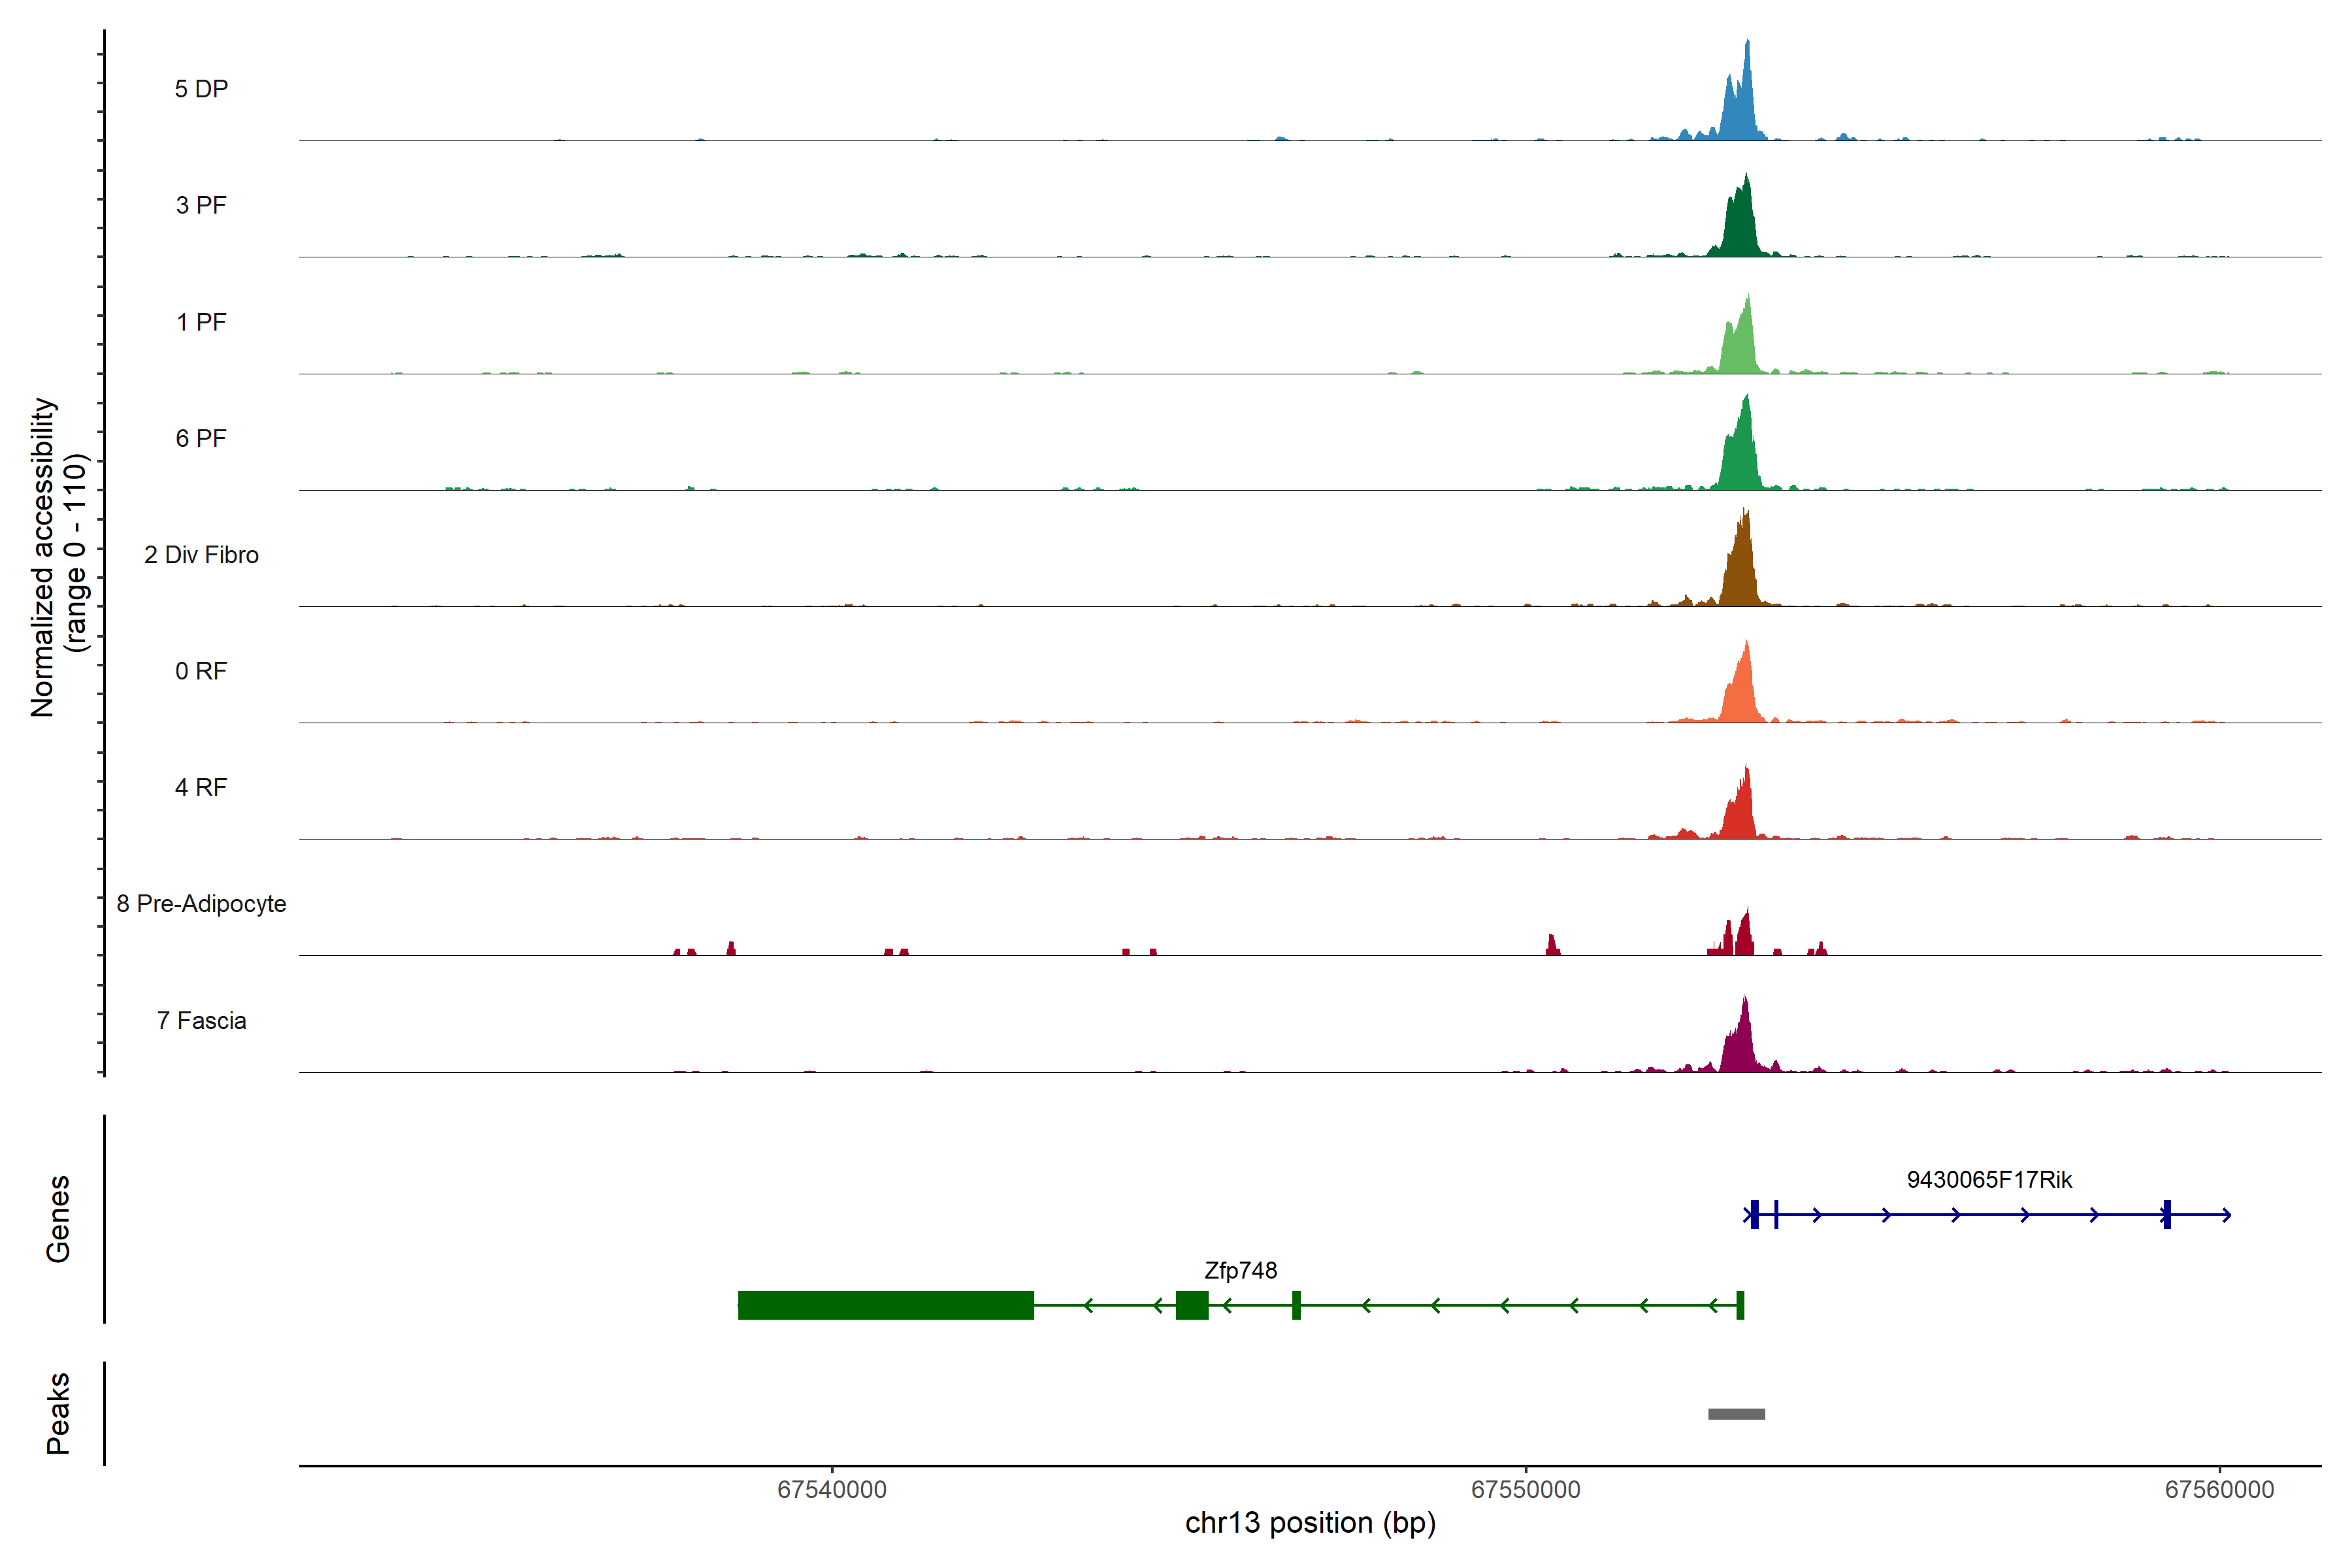This screenshot has width=2352, height=1568.
Task: Click the 2 Div Fibro label
Action: (201, 555)
